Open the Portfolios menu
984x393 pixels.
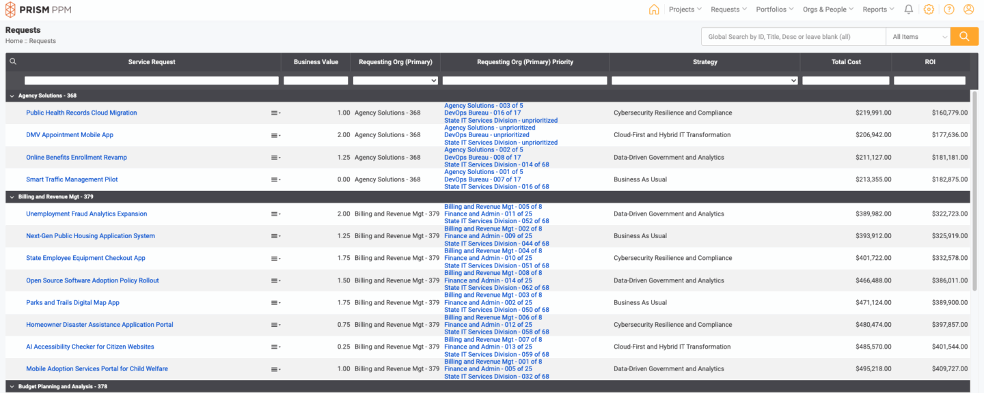tap(774, 10)
